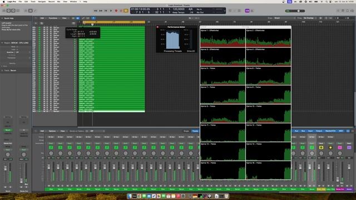Screen dimensions: 356x200
Task: Switch Mixer to Single view
Action: coord(186,131)
